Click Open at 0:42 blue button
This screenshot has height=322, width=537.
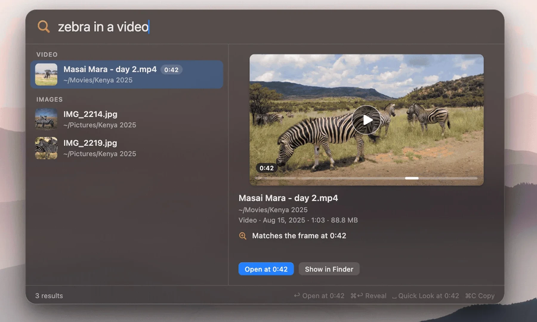pos(266,269)
